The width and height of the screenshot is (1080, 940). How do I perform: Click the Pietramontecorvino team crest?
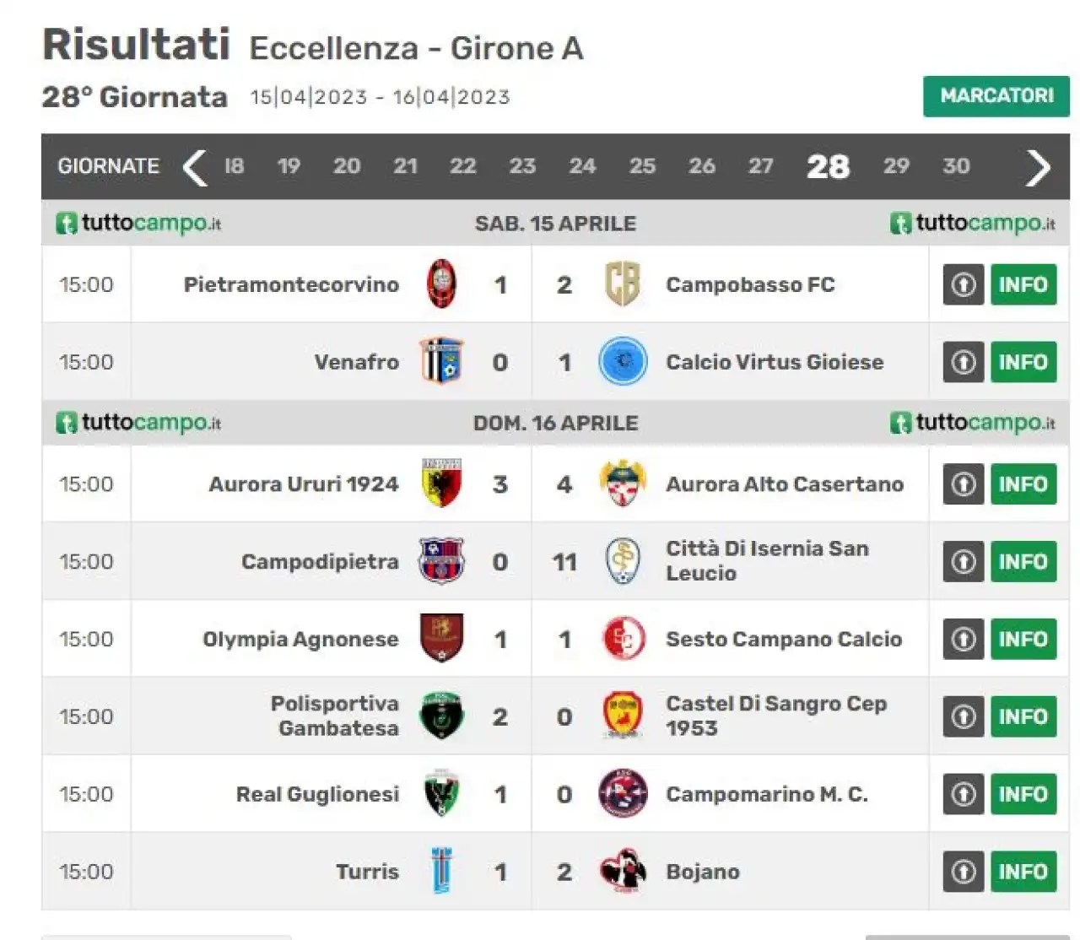(441, 284)
